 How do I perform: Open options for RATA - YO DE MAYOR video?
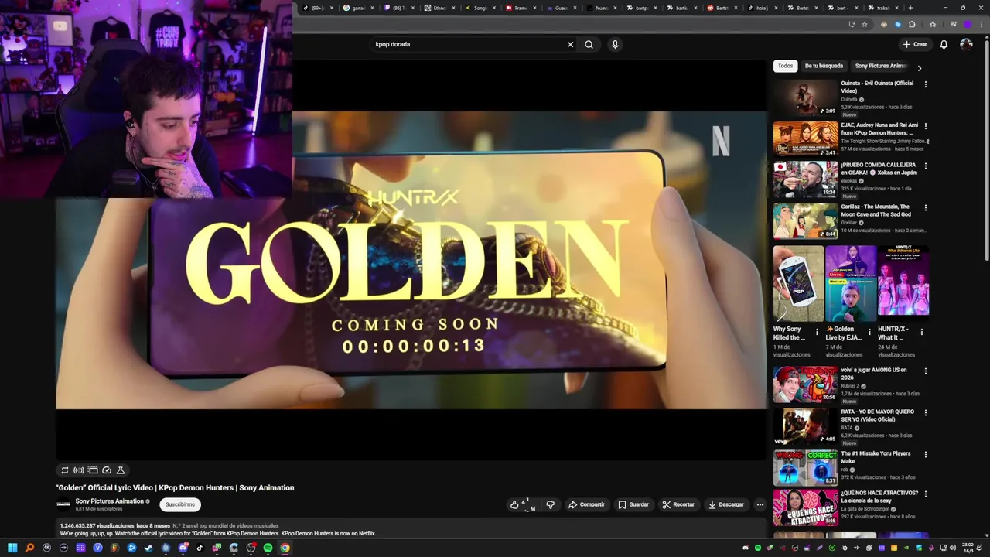pyautogui.click(x=926, y=412)
